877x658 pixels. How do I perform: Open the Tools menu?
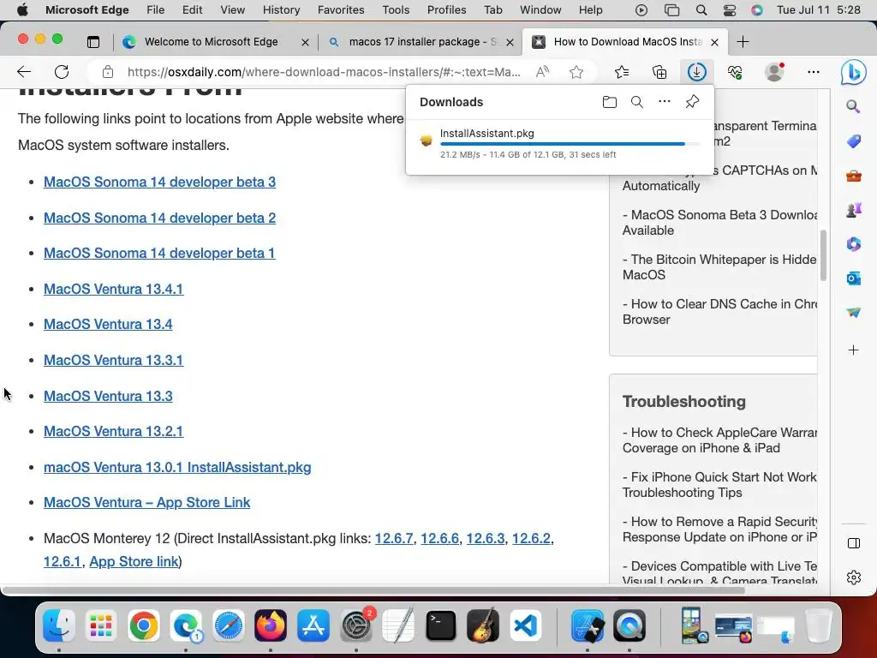396,10
